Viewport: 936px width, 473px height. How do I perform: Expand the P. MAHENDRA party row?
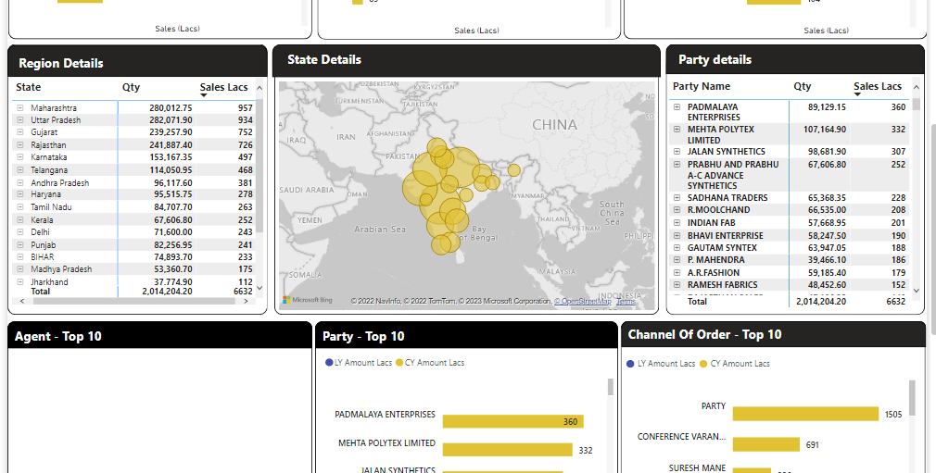677,260
